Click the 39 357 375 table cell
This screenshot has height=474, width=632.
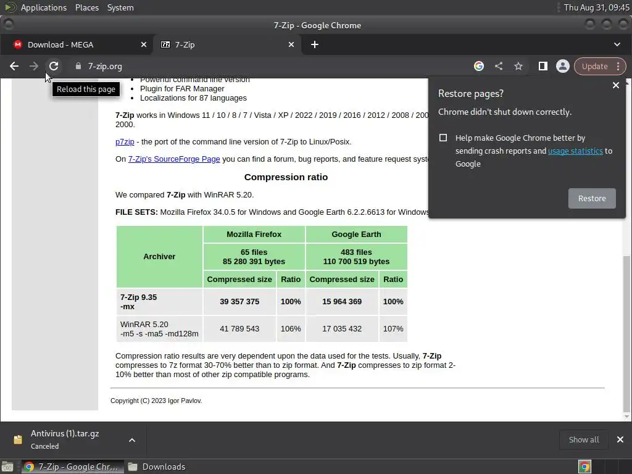pyautogui.click(x=239, y=301)
